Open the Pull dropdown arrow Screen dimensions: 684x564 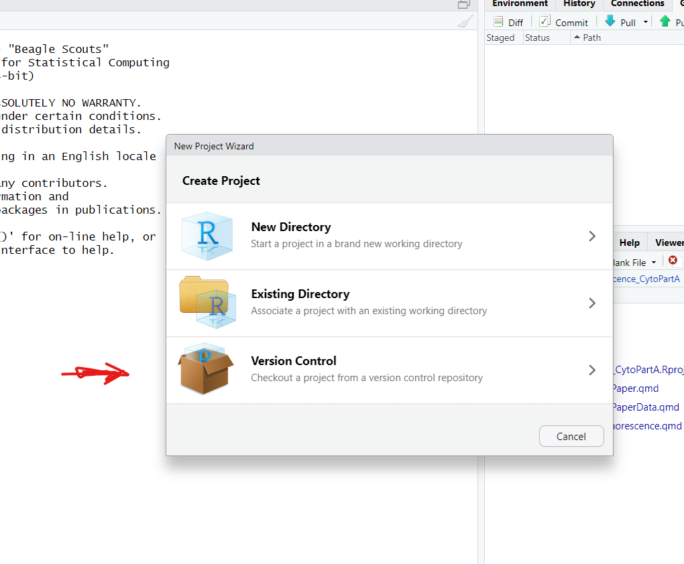pyautogui.click(x=646, y=22)
